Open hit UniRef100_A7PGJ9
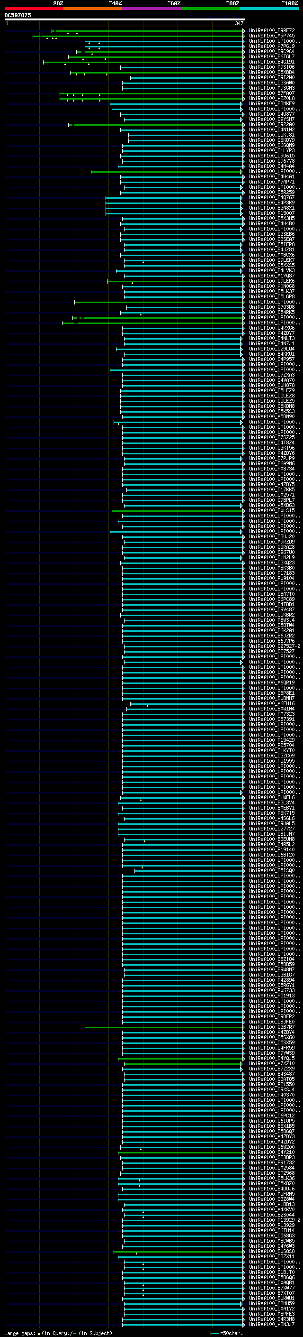 (x=272, y=46)
